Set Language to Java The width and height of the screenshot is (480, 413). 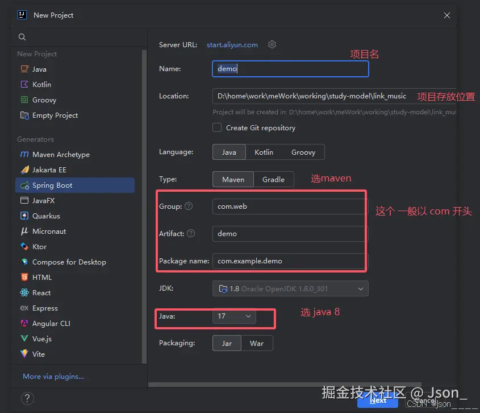[229, 152]
